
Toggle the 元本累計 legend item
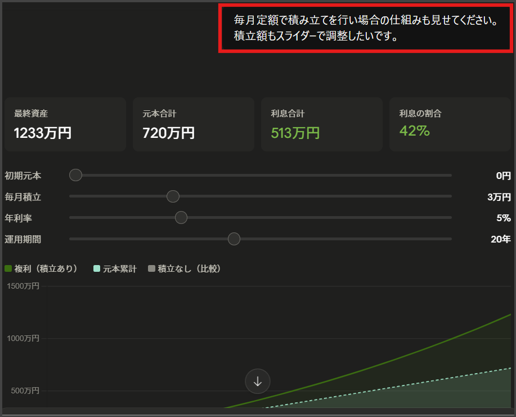(x=115, y=269)
